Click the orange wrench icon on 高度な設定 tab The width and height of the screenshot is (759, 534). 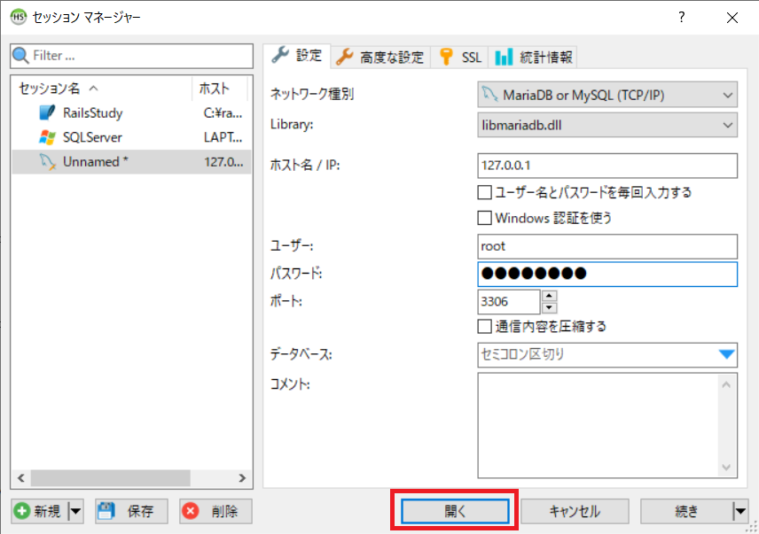344,57
